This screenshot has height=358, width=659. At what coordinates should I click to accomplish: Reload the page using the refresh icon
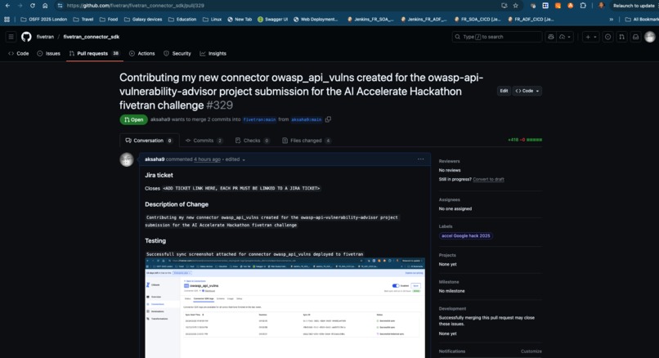(x=33, y=6)
